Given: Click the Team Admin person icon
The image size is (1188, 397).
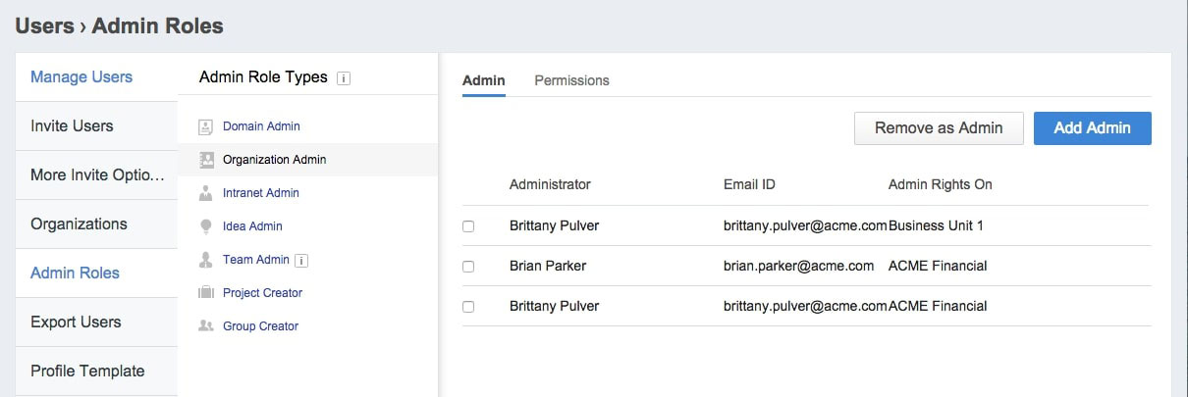Looking at the screenshot, I should coord(206,260).
